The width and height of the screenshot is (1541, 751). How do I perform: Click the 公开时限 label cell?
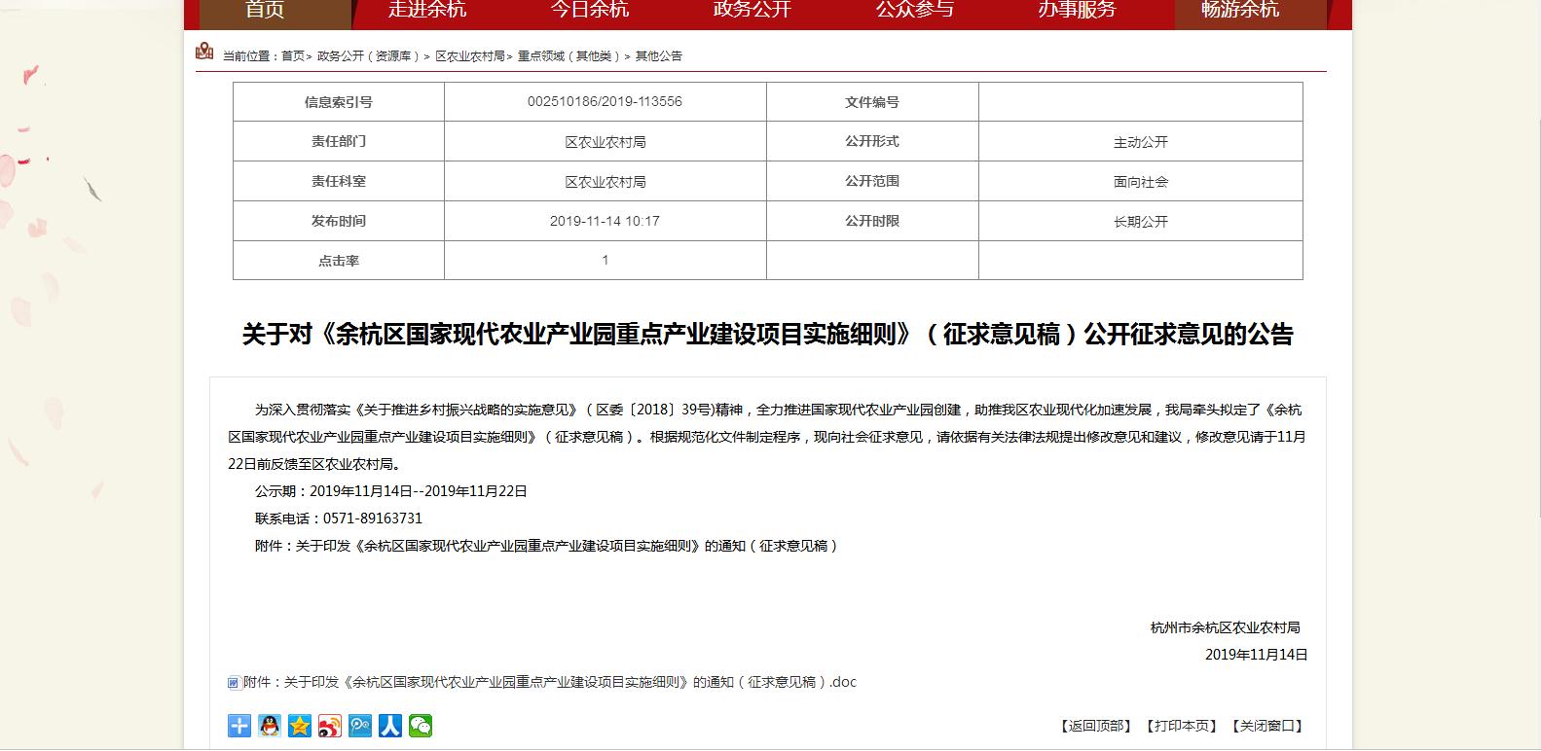(x=872, y=221)
